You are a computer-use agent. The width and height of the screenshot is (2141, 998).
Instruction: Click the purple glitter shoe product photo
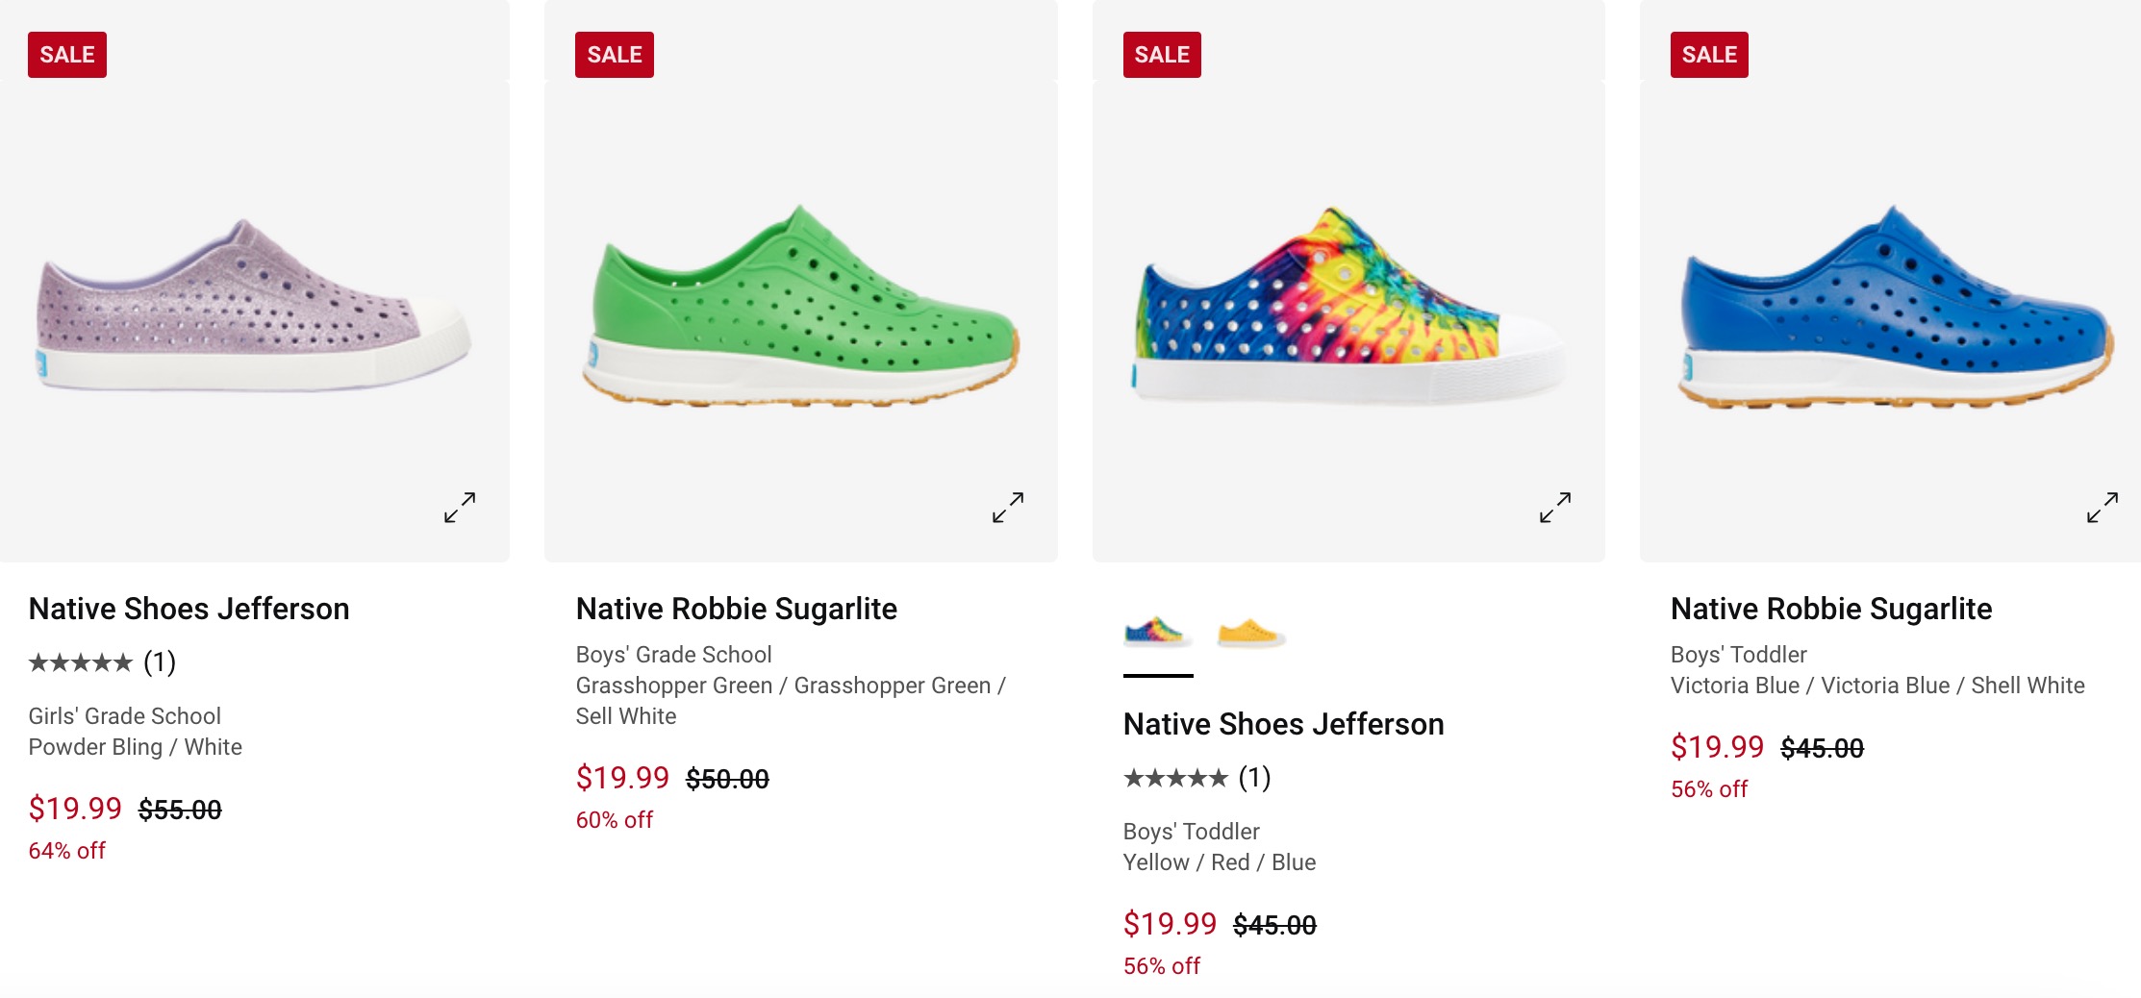click(254, 306)
